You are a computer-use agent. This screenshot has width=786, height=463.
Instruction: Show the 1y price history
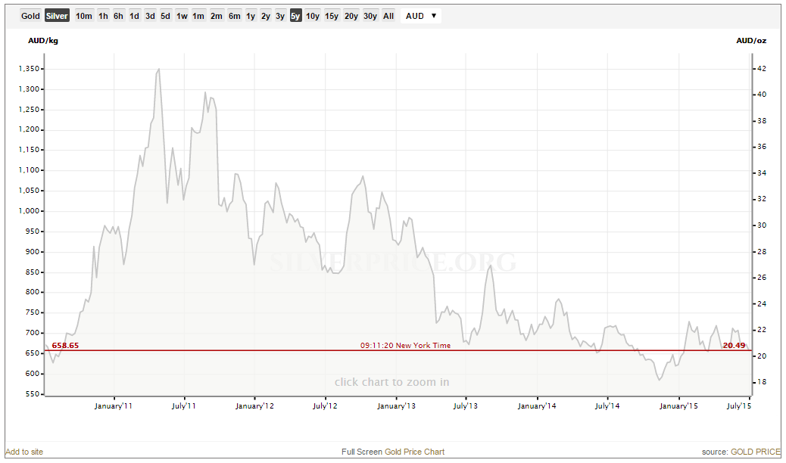tap(251, 16)
